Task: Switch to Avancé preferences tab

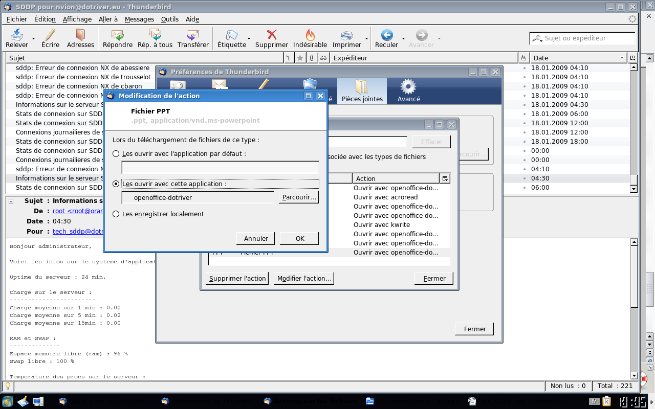Action: click(x=408, y=90)
